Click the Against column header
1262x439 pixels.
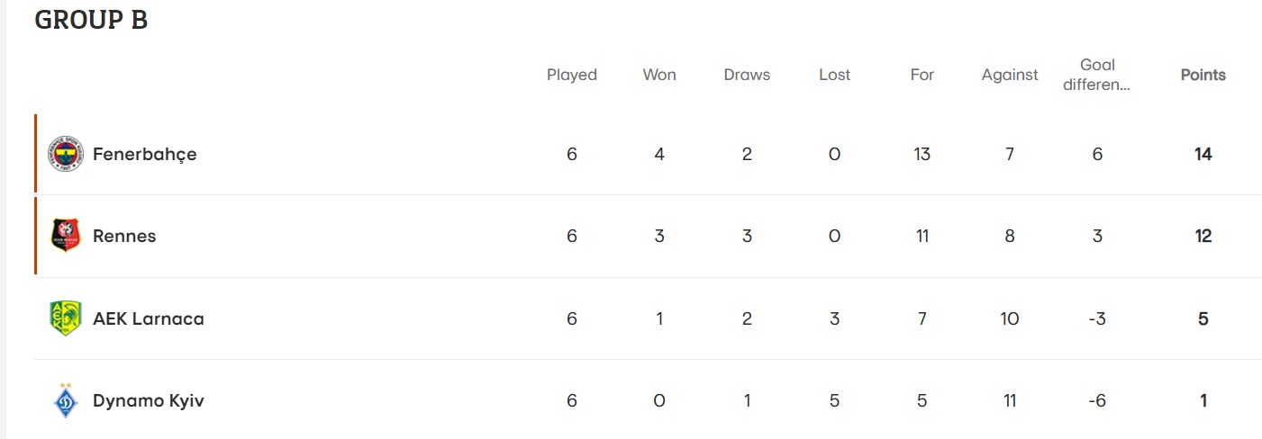click(x=1010, y=76)
